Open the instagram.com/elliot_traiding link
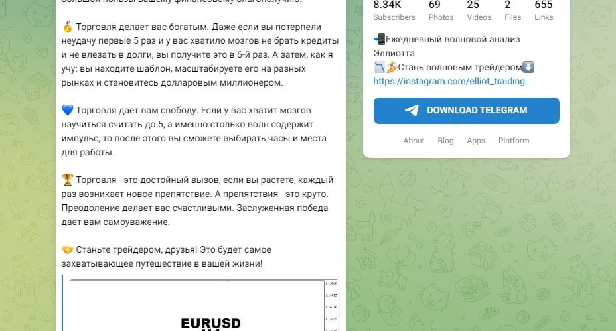The height and width of the screenshot is (331, 616). (449, 82)
